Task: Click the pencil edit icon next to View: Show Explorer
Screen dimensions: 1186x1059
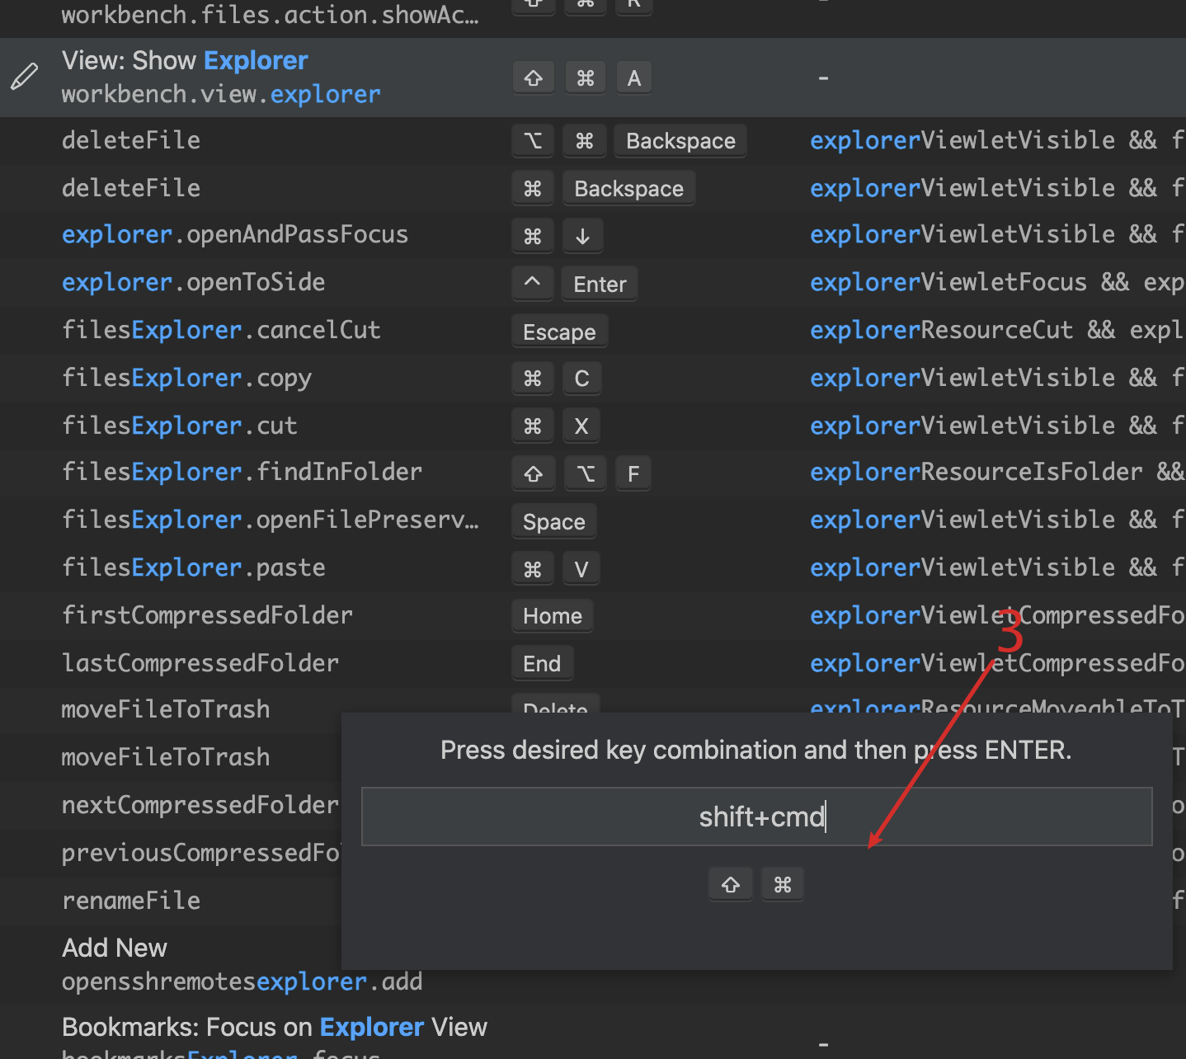Action: [24, 77]
